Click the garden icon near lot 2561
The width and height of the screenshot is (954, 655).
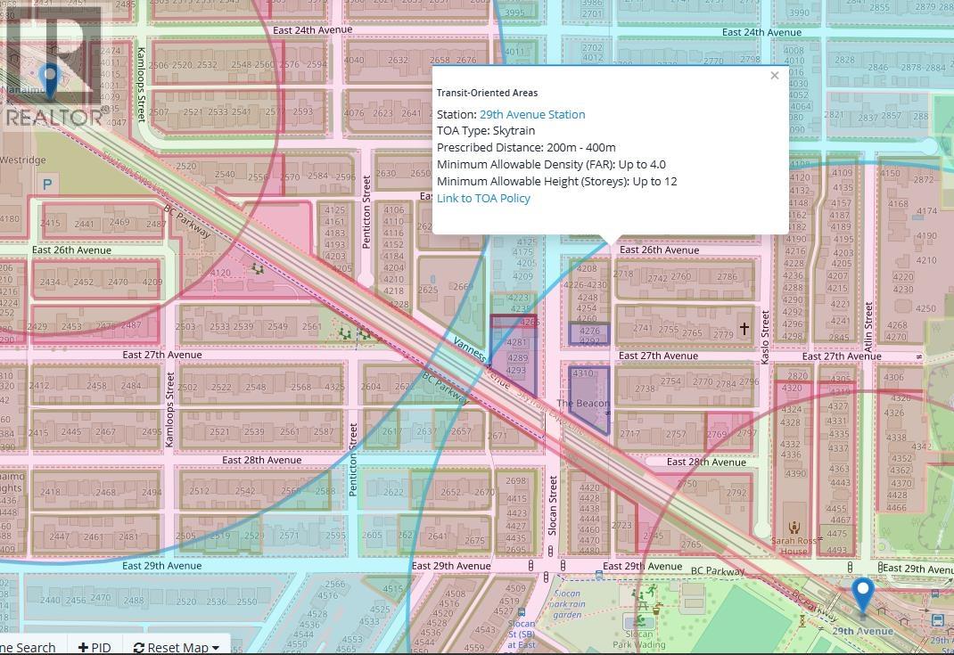click(x=345, y=333)
